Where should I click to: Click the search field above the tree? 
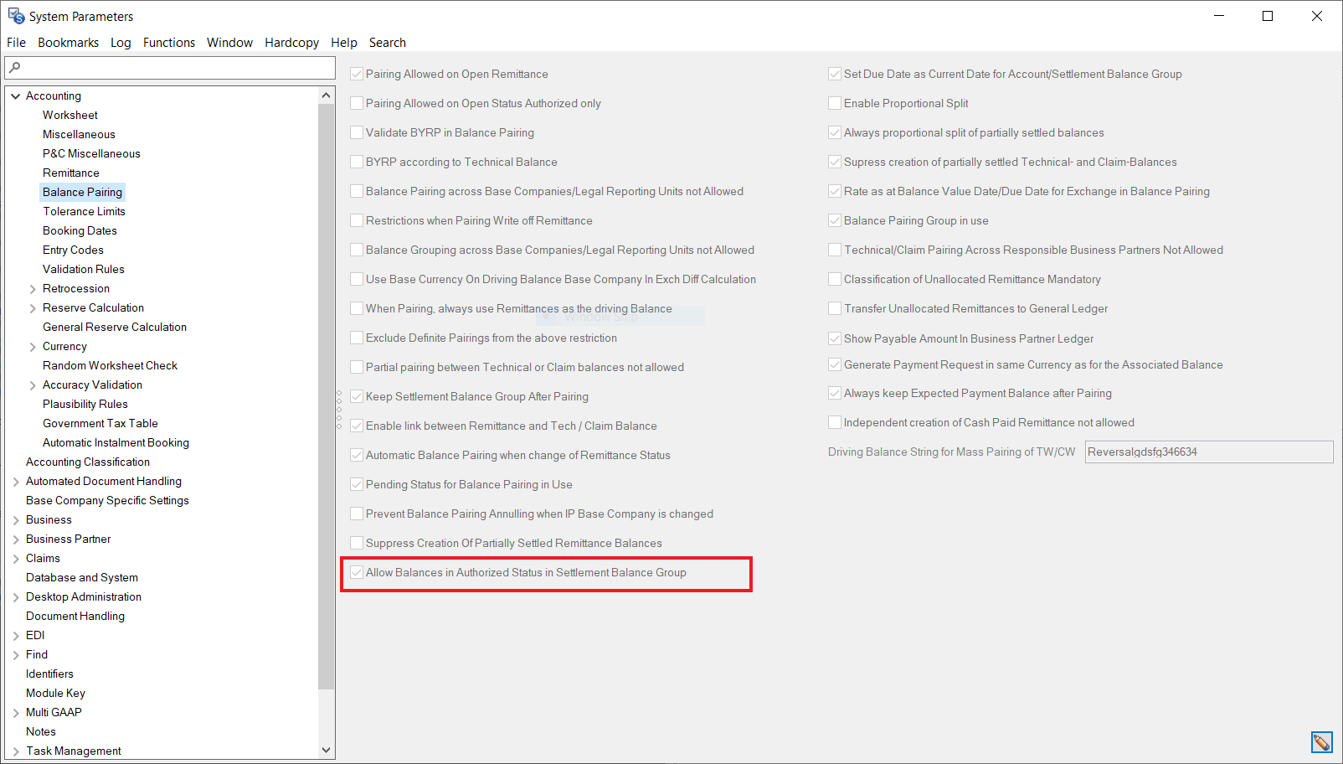coord(176,67)
